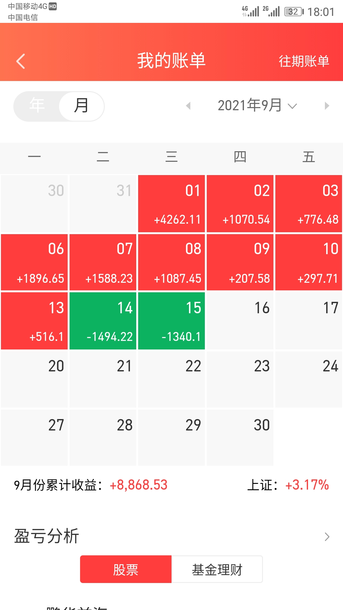The width and height of the screenshot is (343, 610).
Task: Expand the 盈亏分析 section chevron
Action: tap(327, 537)
